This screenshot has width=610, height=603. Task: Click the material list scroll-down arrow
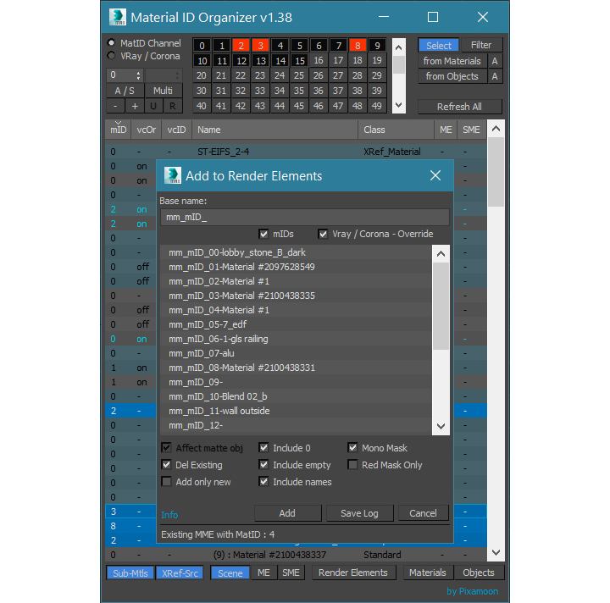pyautogui.click(x=496, y=552)
